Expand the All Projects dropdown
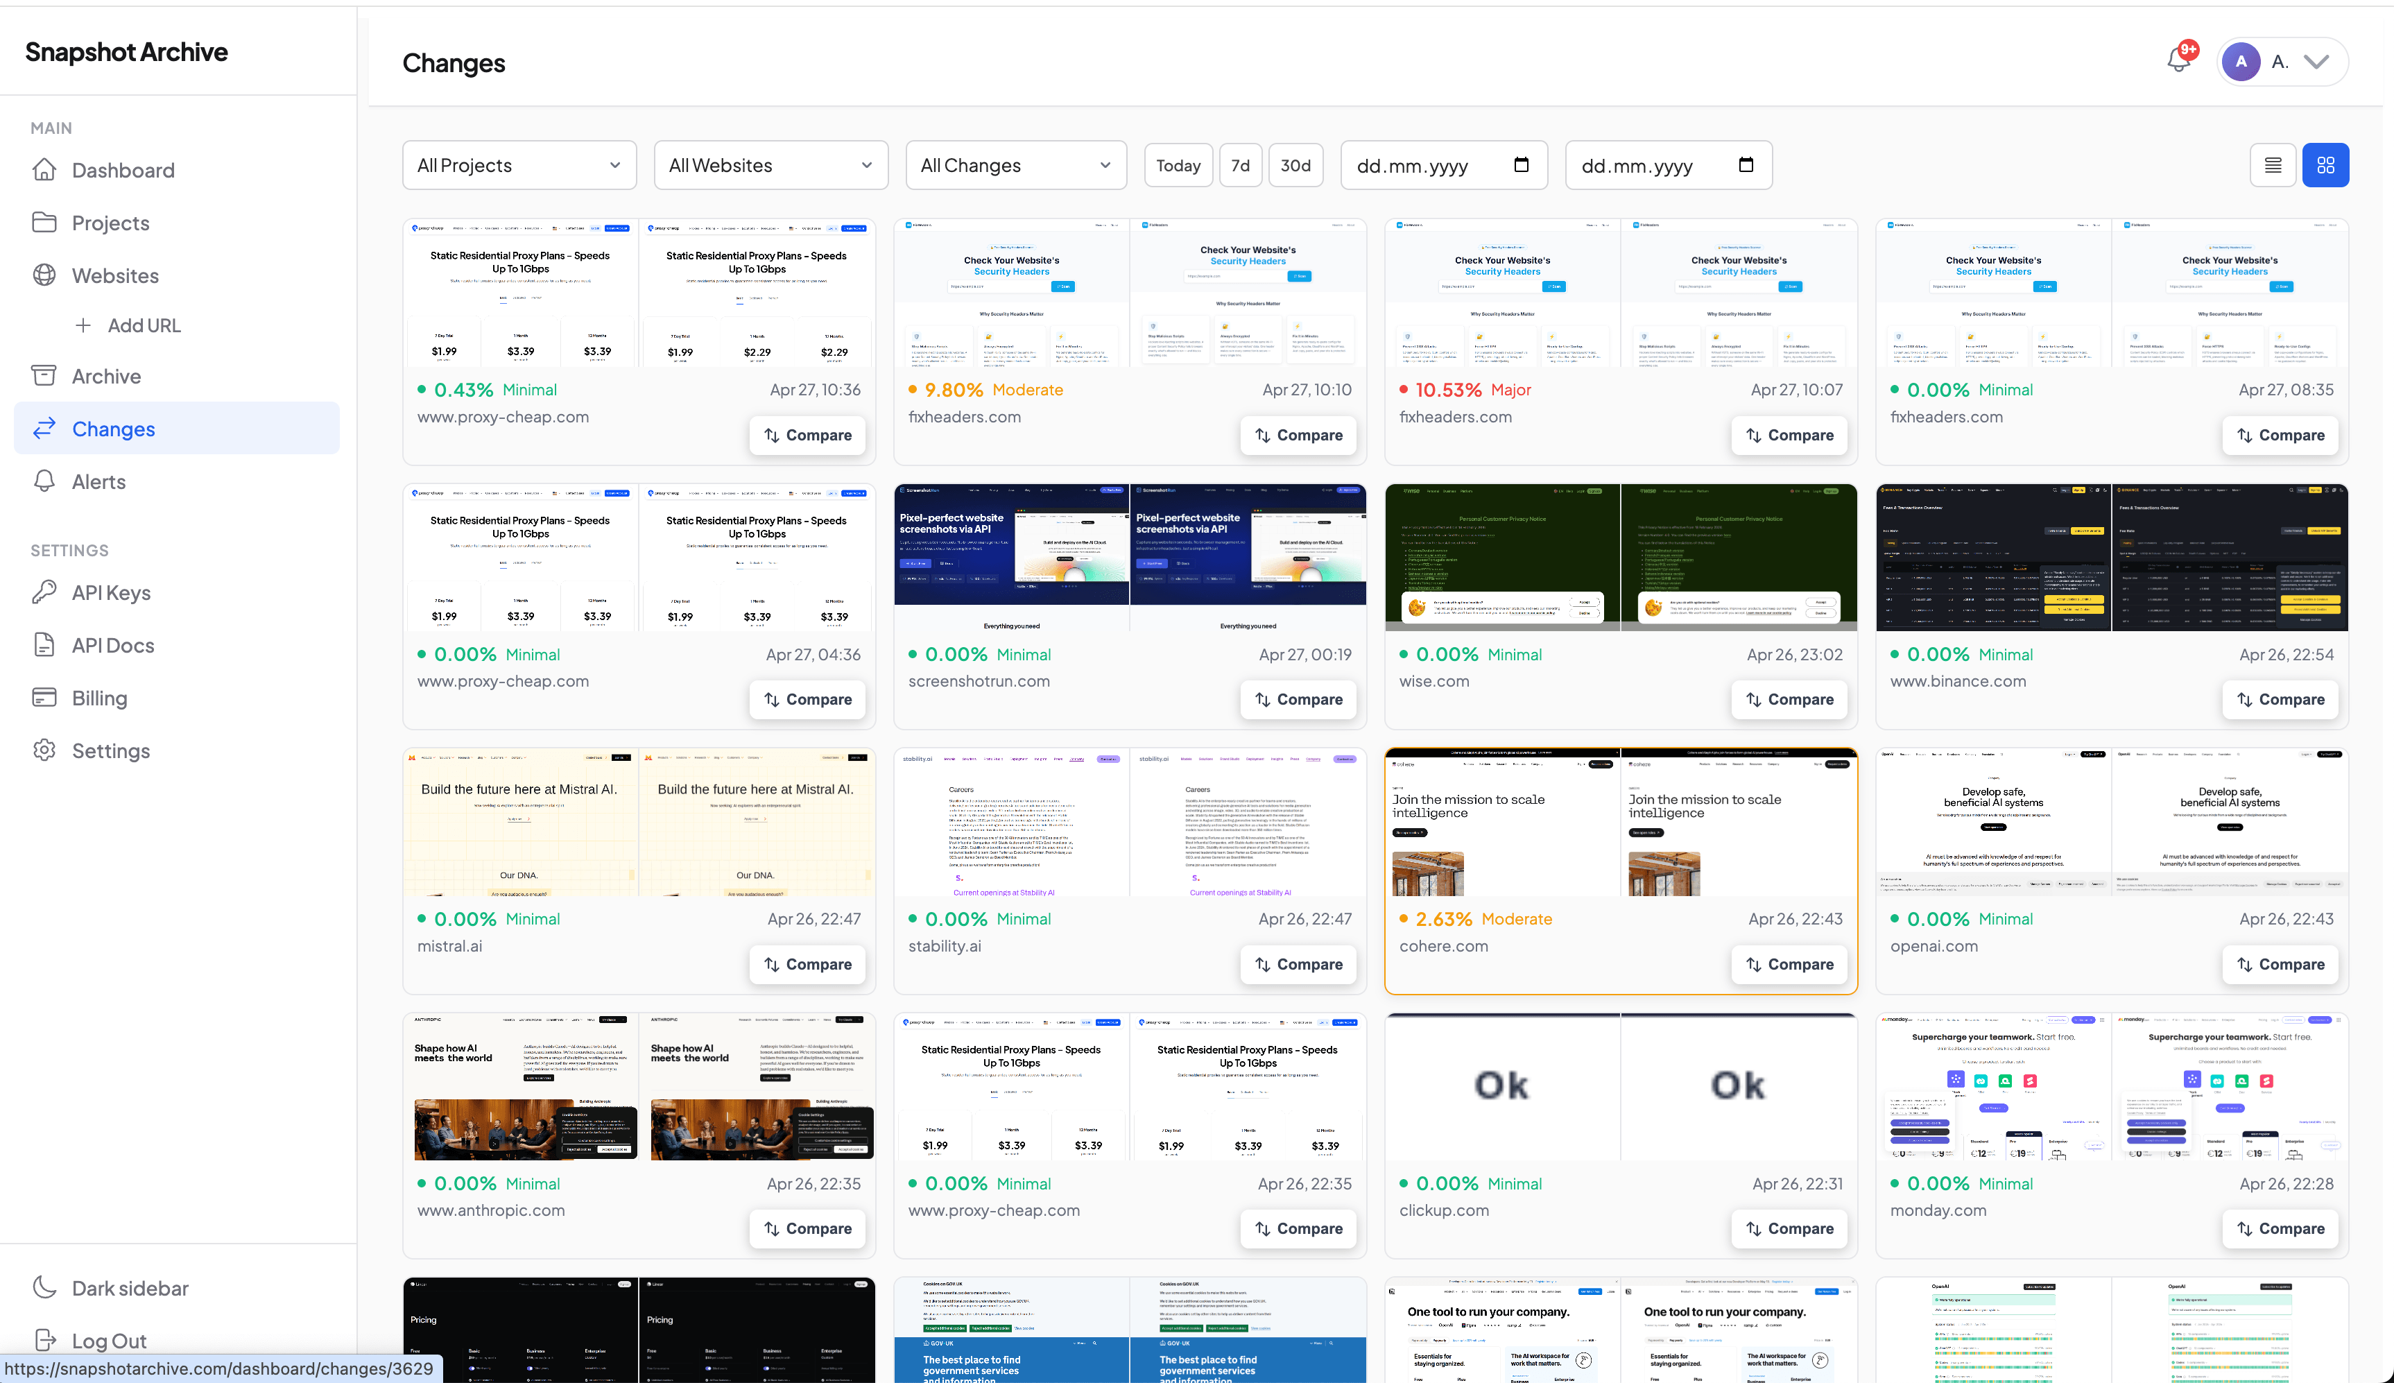Image resolution: width=2394 pixels, height=1383 pixels. coord(519,165)
